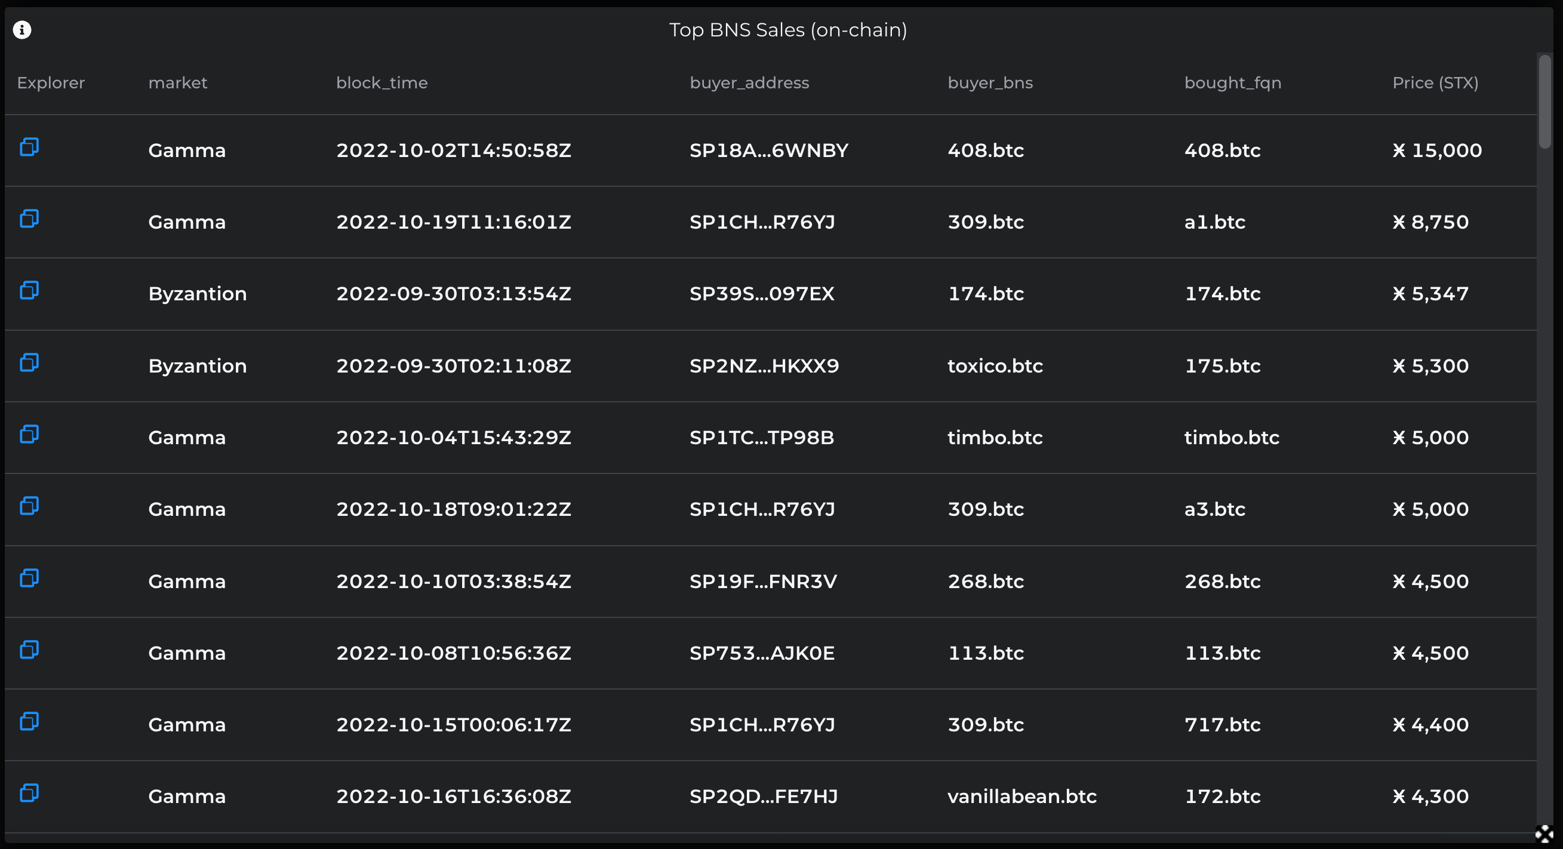Sort by the Price (STX) column header
This screenshot has height=849, width=1563.
click(x=1435, y=82)
